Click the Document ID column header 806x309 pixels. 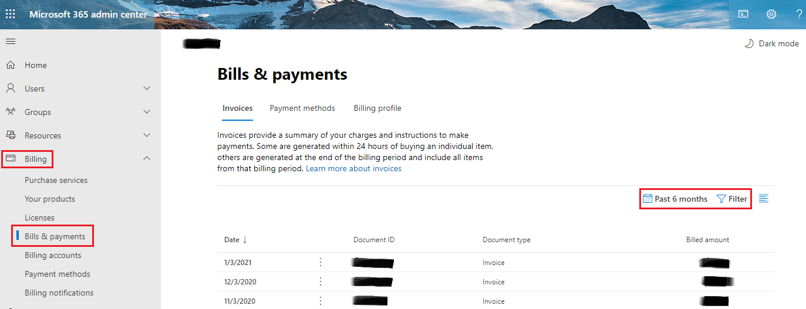pos(374,240)
